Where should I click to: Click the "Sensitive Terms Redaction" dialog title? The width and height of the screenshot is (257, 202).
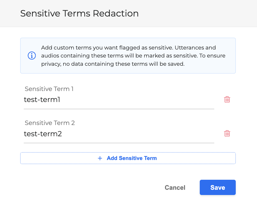(x=79, y=13)
